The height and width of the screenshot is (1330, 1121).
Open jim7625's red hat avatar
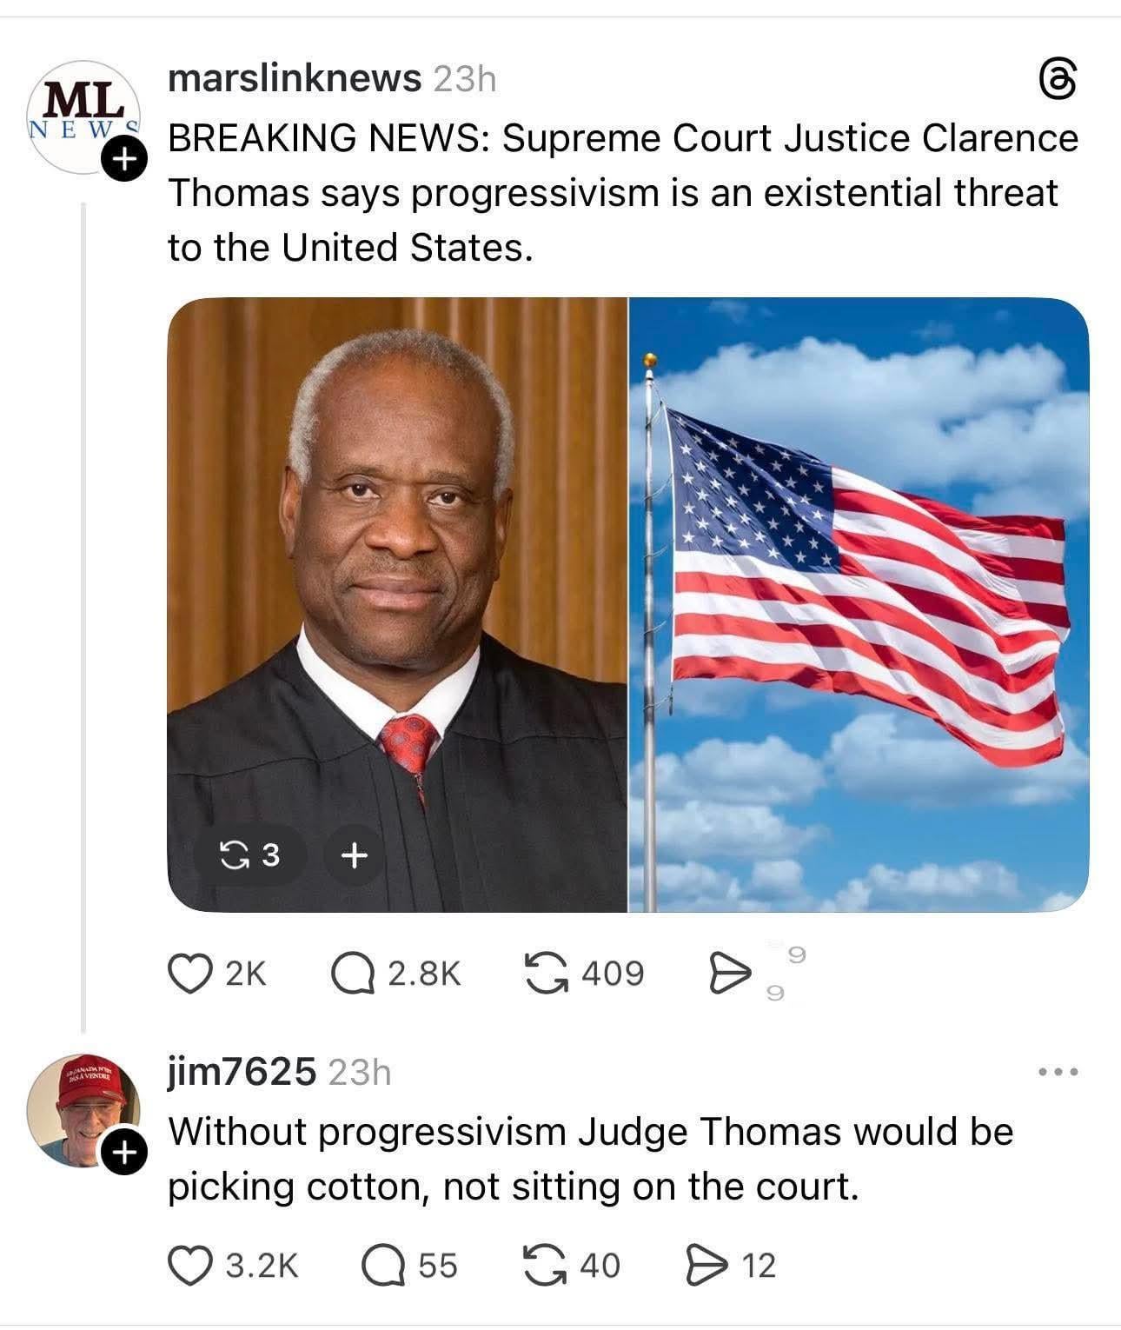point(83,1111)
